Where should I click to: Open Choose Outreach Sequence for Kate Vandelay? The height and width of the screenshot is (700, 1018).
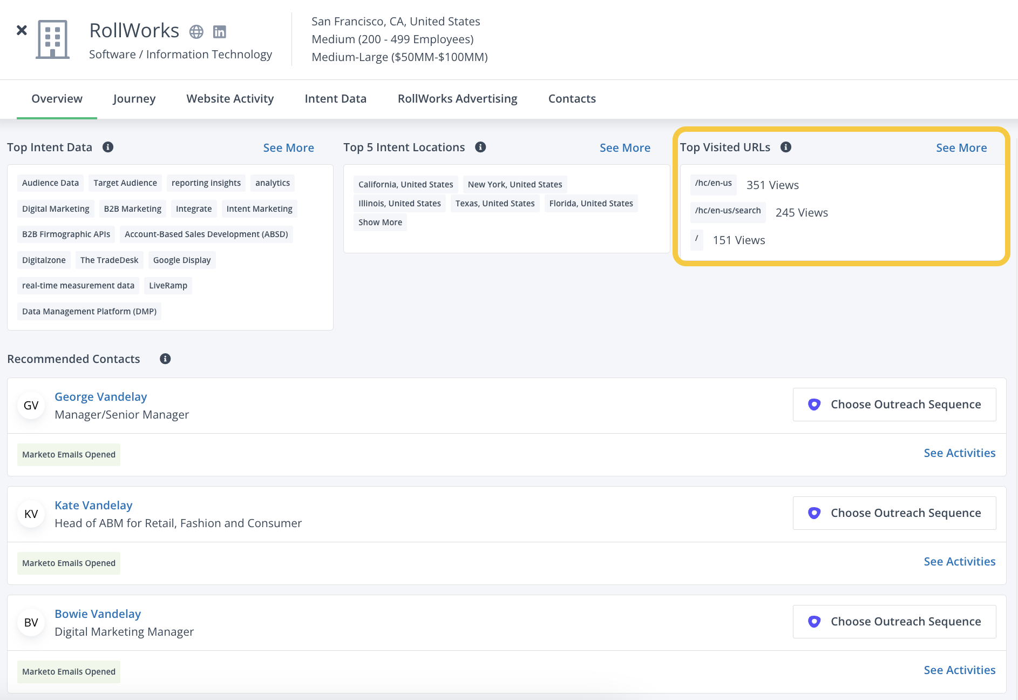pos(894,513)
